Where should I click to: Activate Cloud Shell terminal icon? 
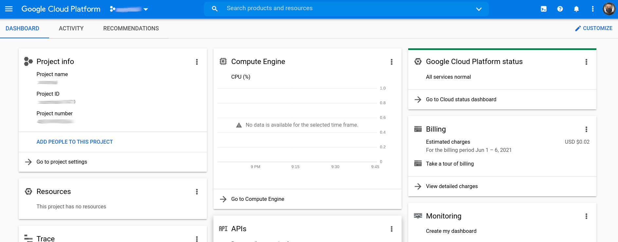[x=544, y=9]
